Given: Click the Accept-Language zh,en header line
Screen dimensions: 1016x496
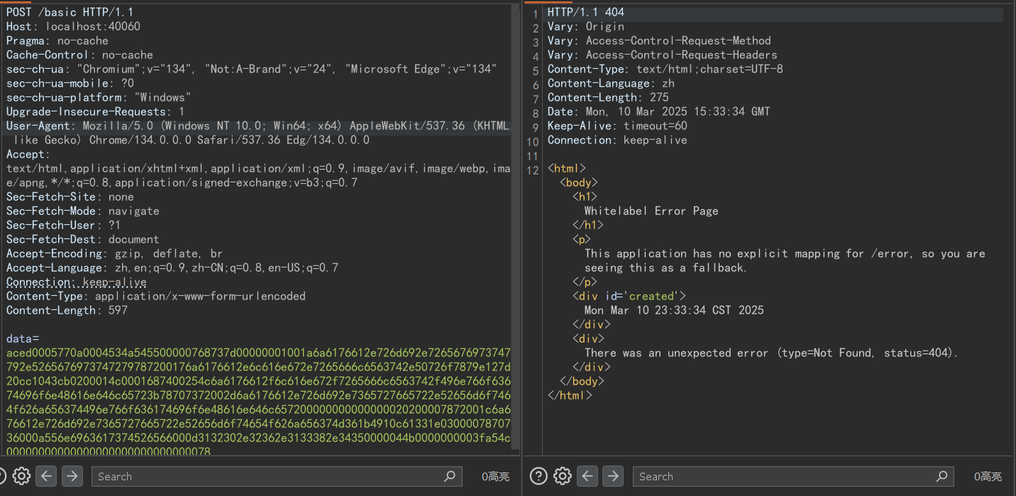Looking at the screenshot, I should tap(172, 268).
